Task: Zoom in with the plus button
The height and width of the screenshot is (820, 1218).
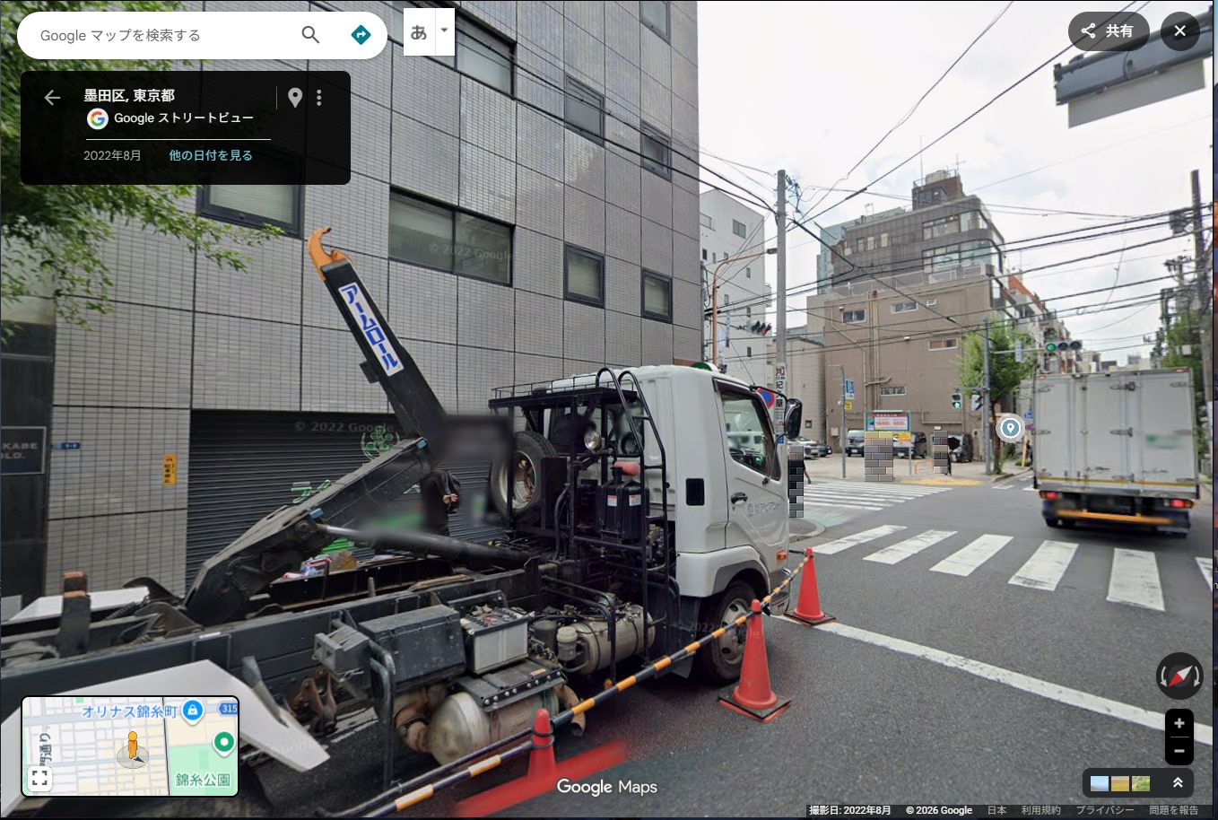Action: coord(1179,723)
